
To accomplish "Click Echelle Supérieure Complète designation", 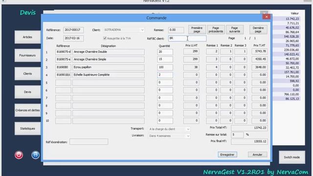I will [x=109, y=75].
